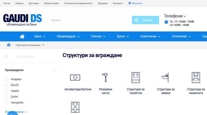
Task: Open the Активатори/бутони category icon
Action: (x=75, y=78)
